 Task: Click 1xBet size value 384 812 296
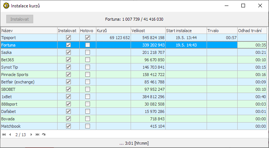click(x=154, y=97)
